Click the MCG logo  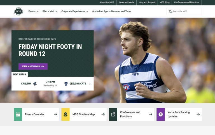coord(18,12)
